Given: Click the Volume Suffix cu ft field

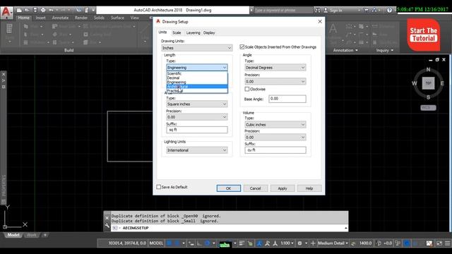Looking at the screenshot, I should pyautogui.click(x=275, y=150).
